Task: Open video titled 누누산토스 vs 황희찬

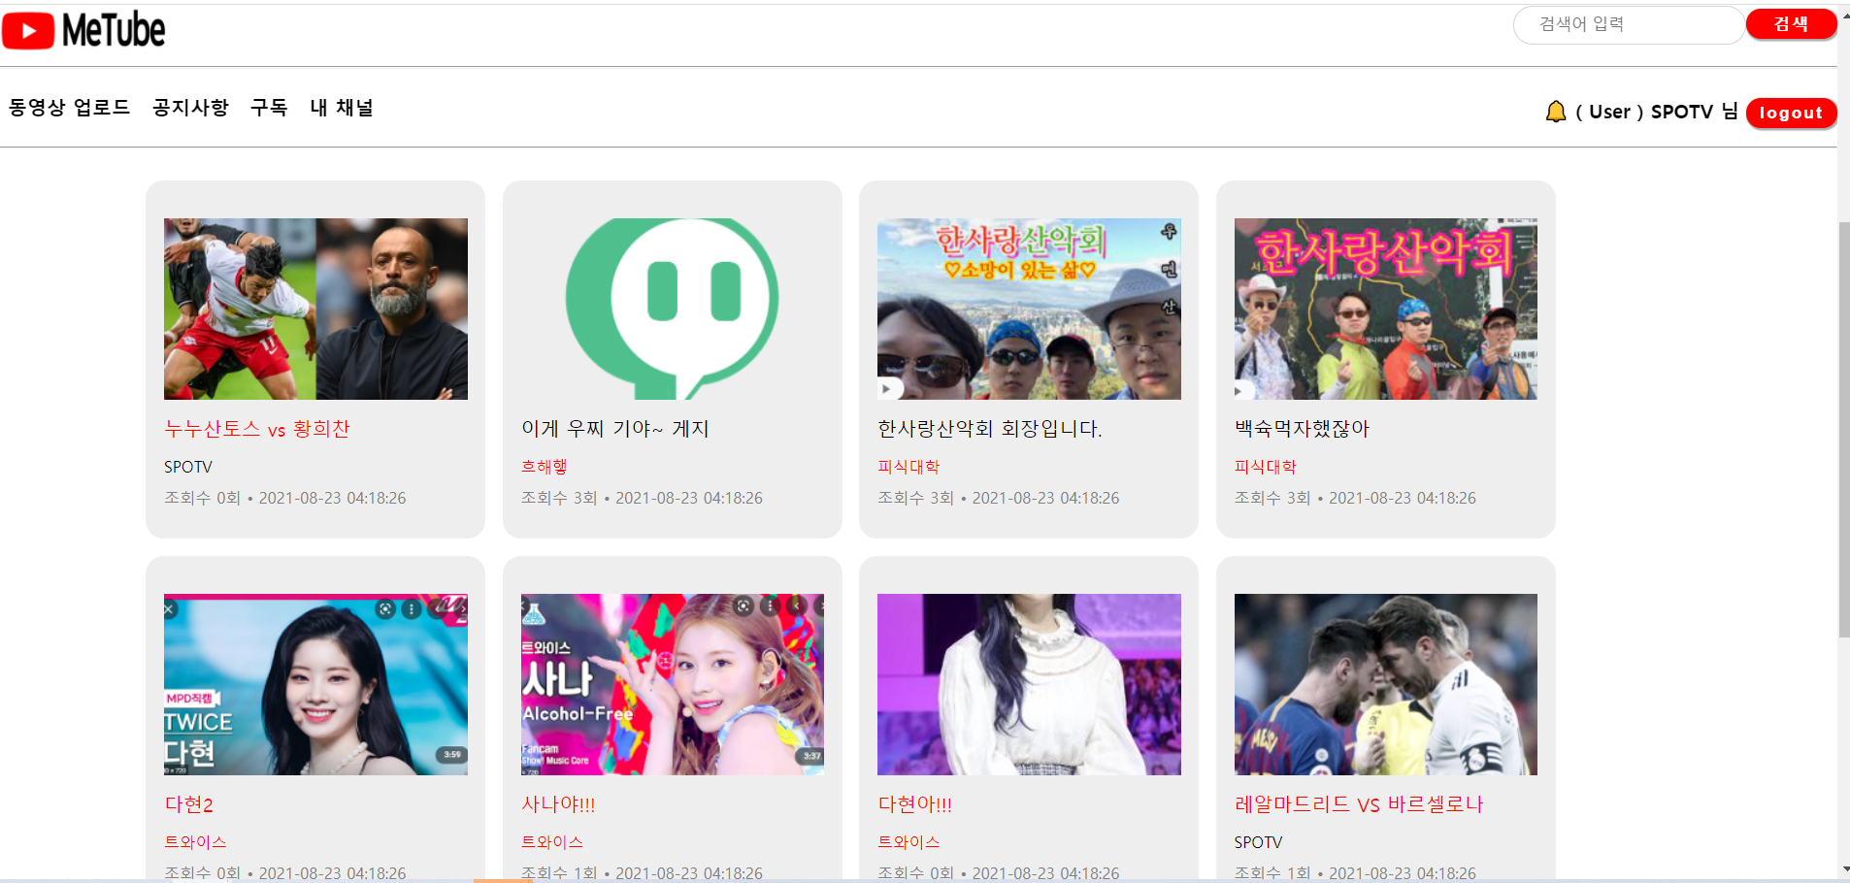Action: click(257, 429)
